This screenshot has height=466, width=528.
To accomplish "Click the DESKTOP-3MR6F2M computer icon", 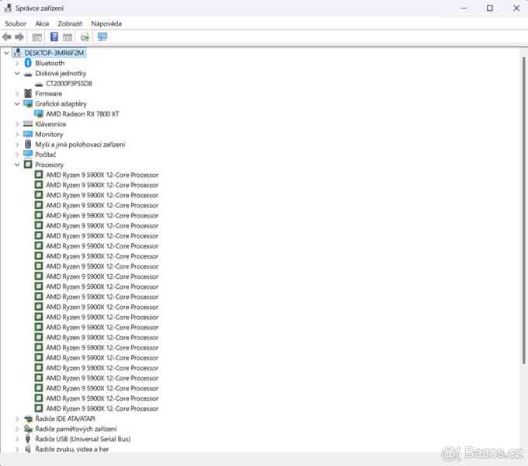I will pyautogui.click(x=17, y=53).
